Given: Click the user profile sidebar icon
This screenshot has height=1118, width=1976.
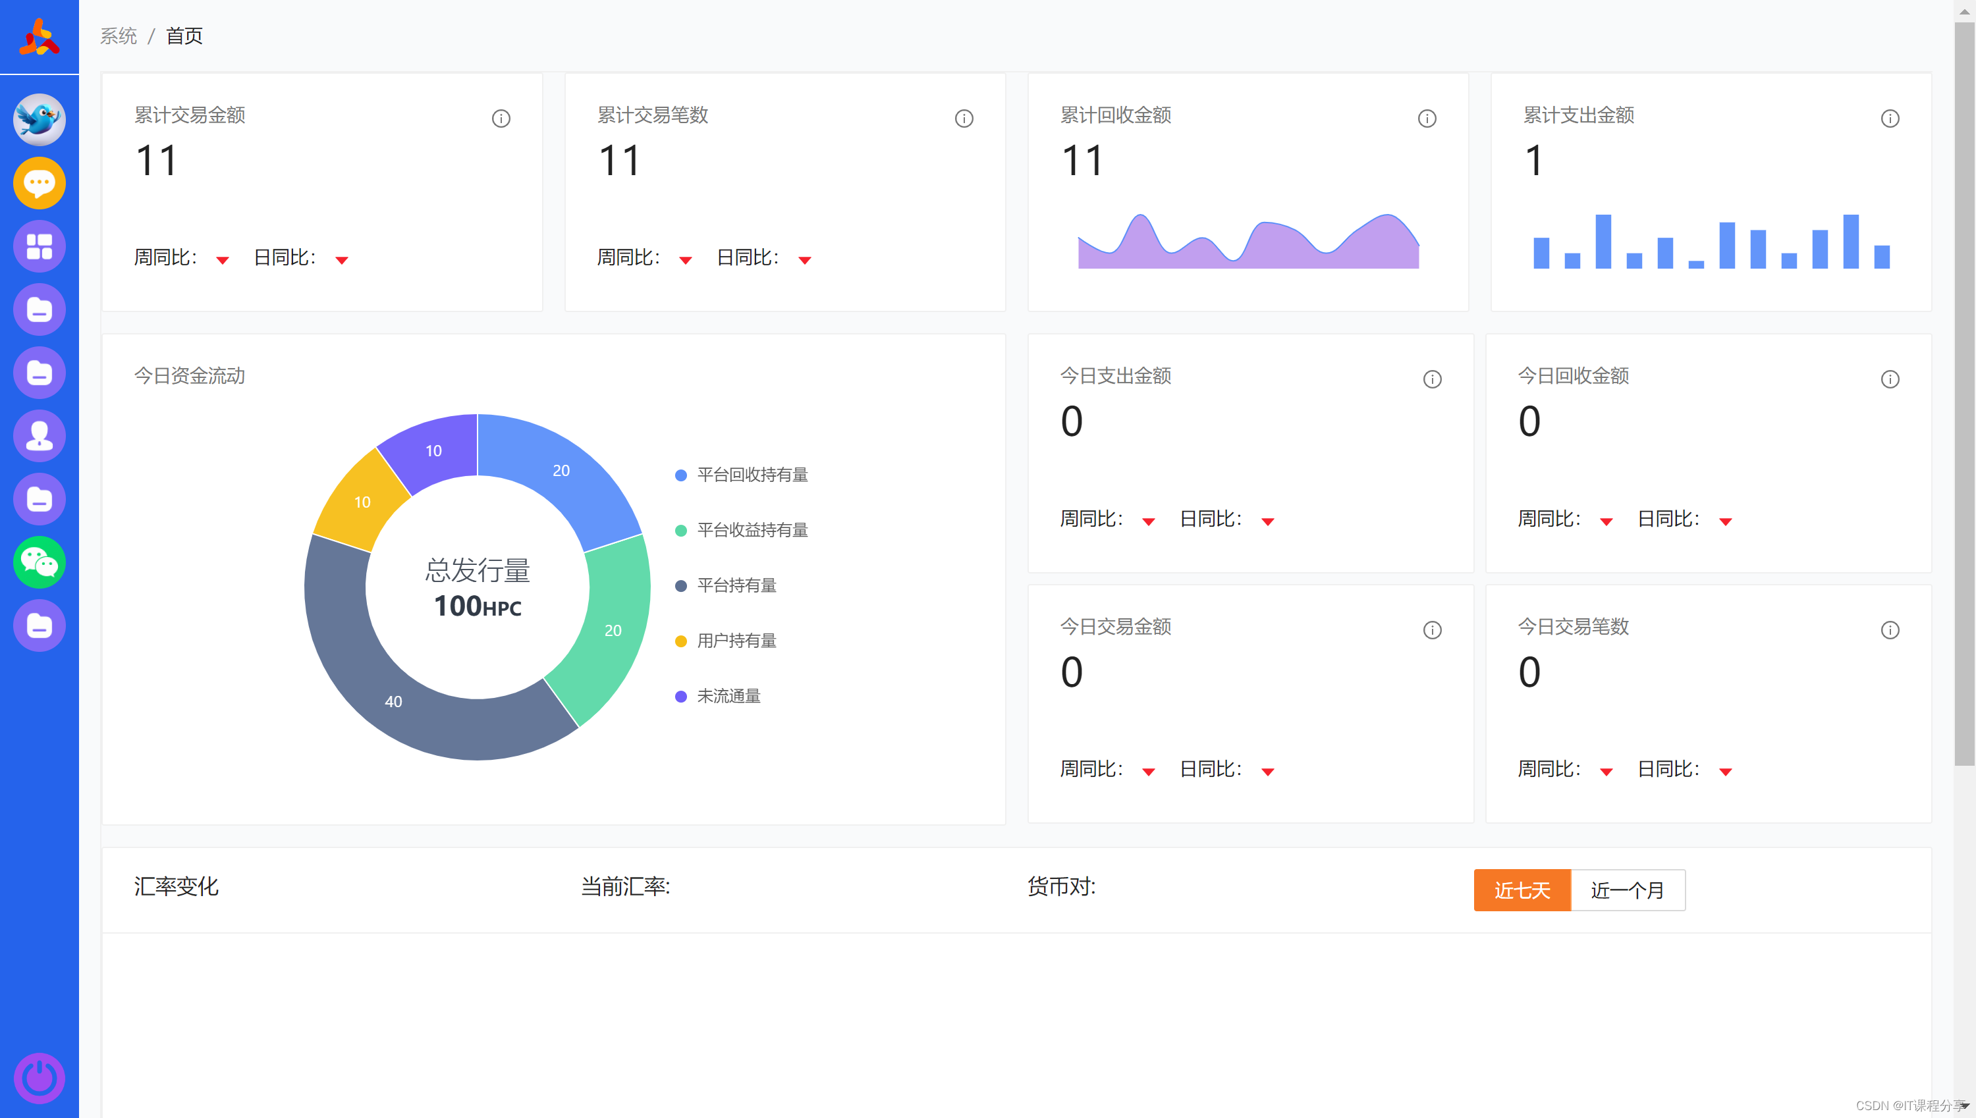Looking at the screenshot, I should [39, 436].
